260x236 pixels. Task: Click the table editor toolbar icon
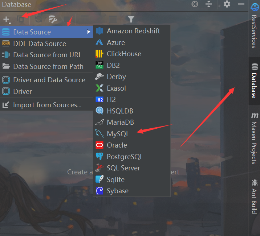pos(84,19)
